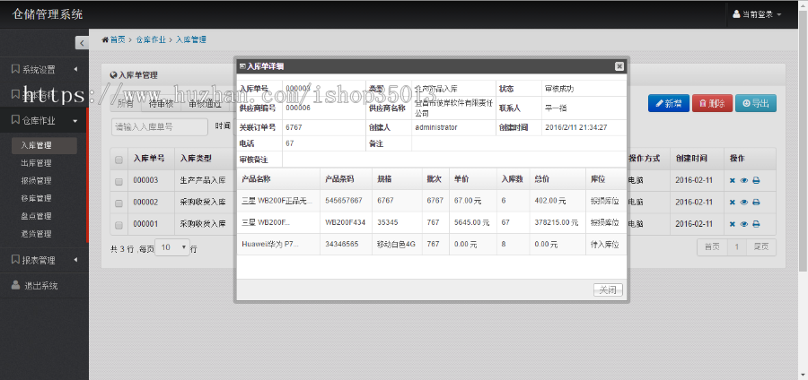Screen dimensions: 808x380
Task: Go to 入库管理 in the breadcrumb
Action: tap(190, 39)
